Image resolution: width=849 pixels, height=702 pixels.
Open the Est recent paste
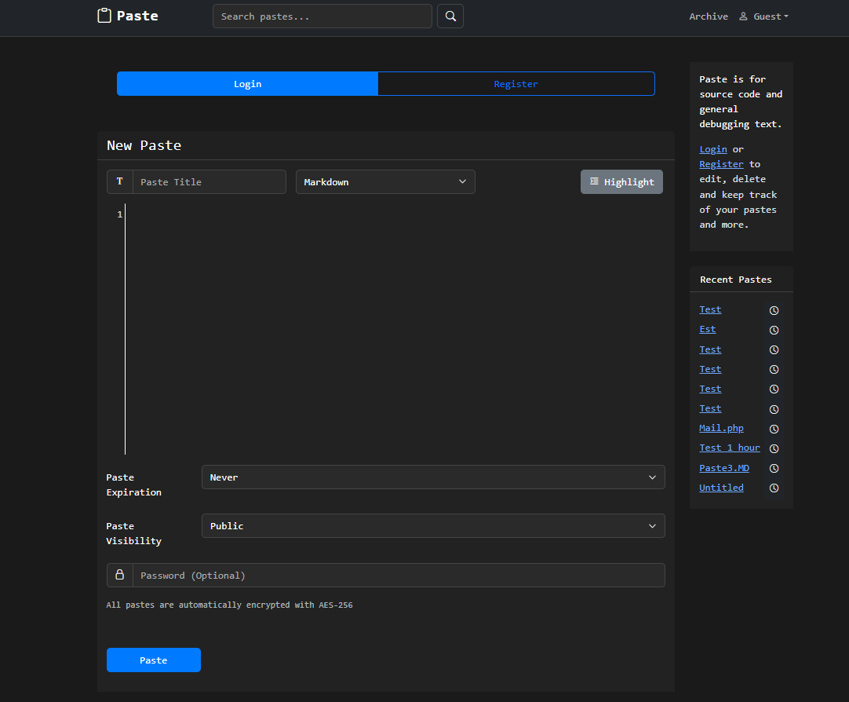coord(707,329)
